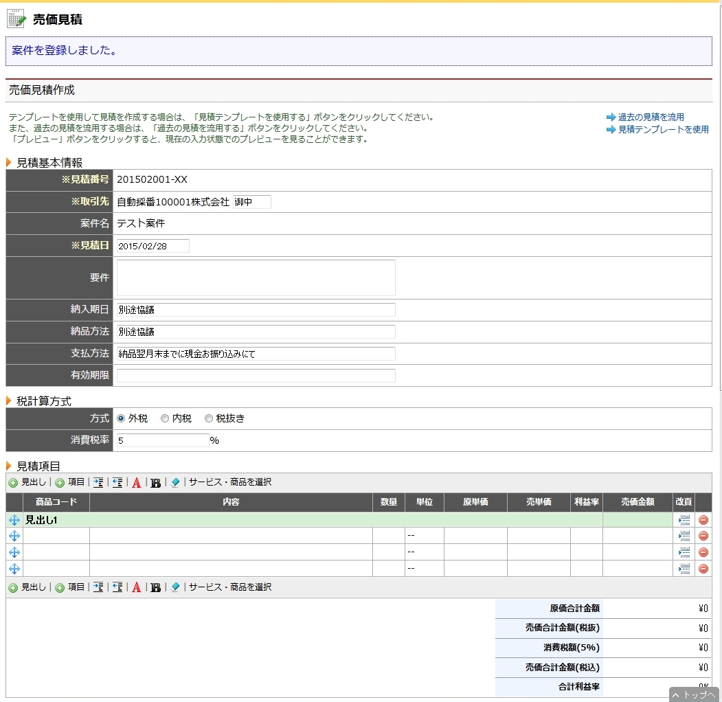Click the 商品コード column header
722x702 pixels.
tap(56, 502)
